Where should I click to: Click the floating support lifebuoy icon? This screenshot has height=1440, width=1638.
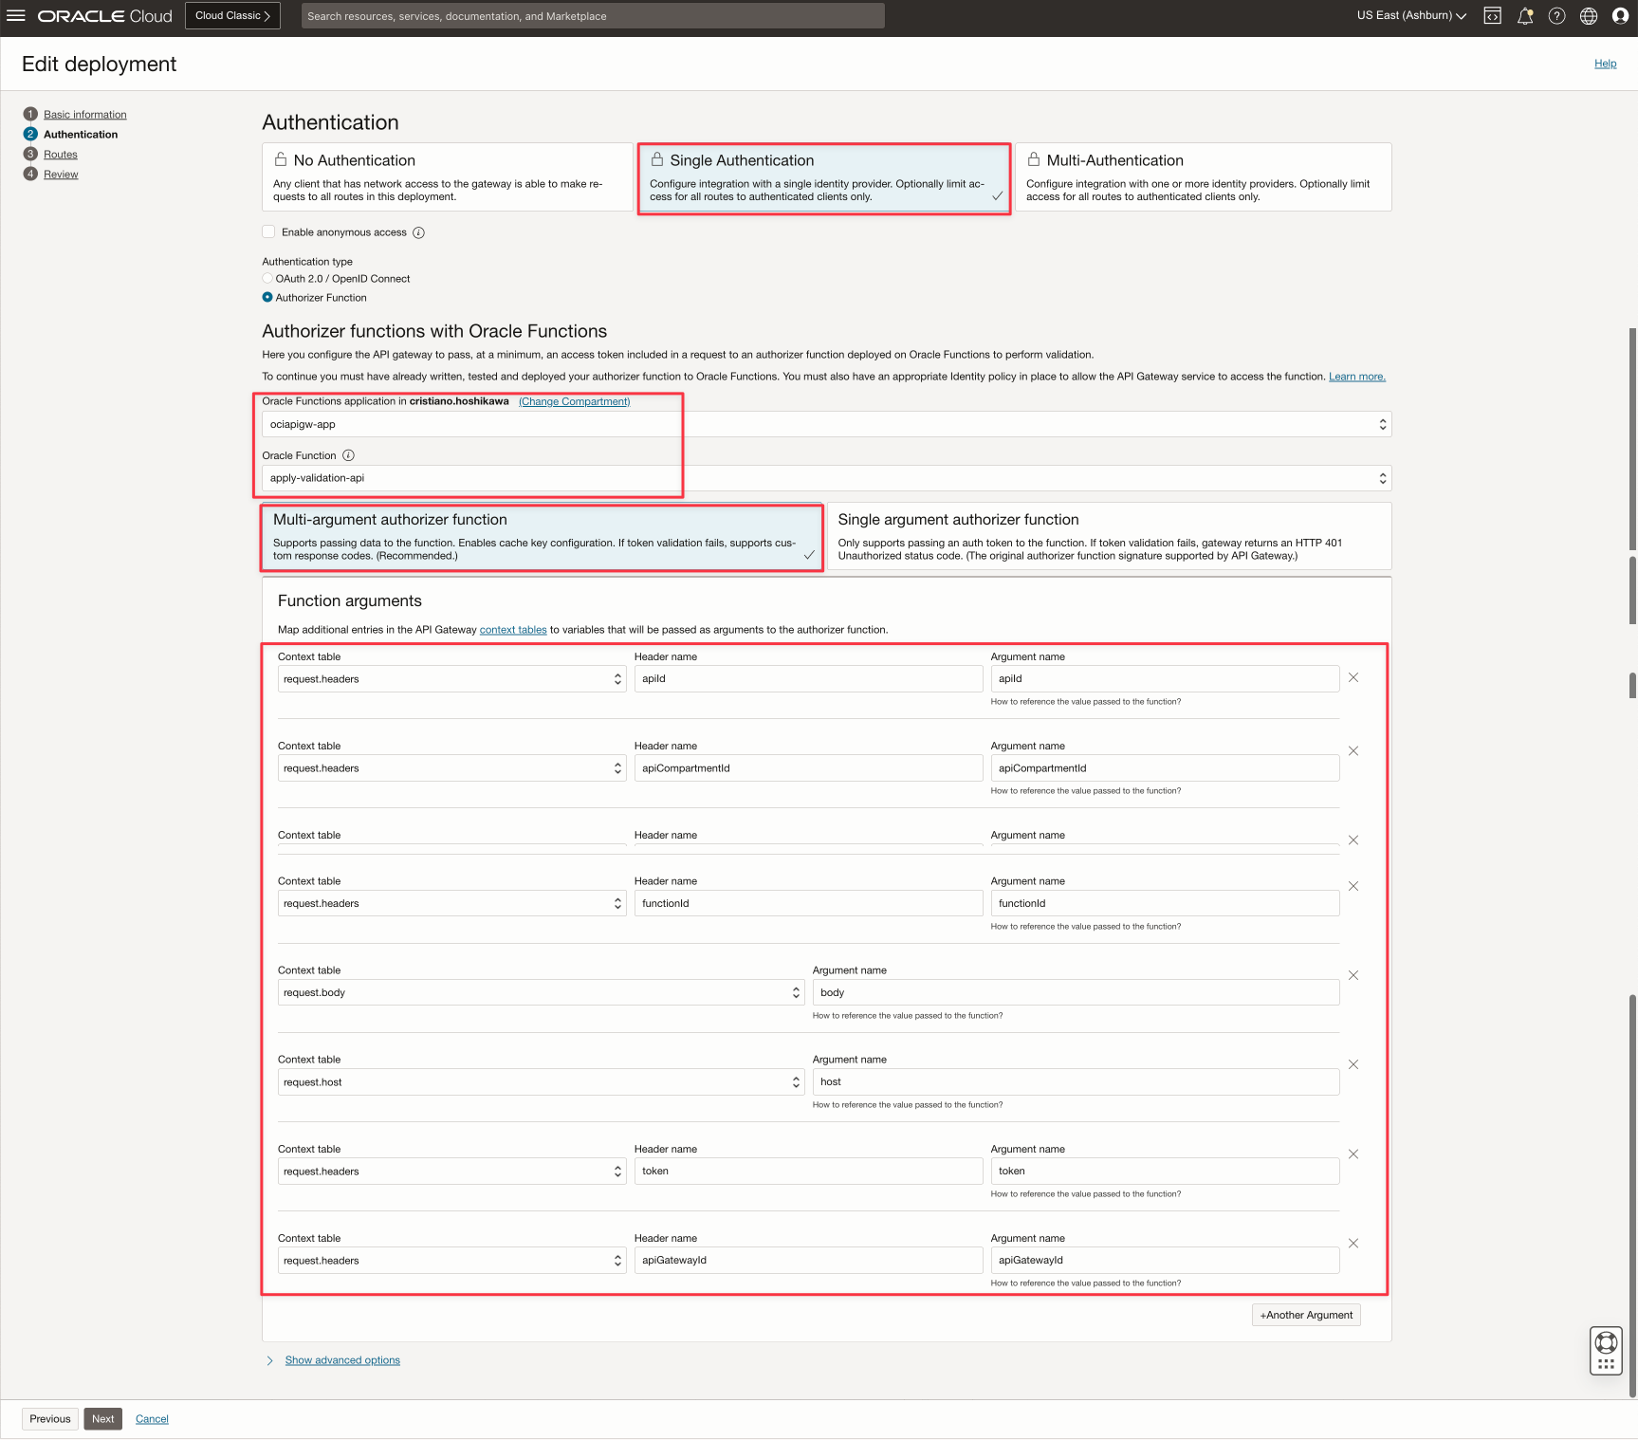(1606, 1343)
